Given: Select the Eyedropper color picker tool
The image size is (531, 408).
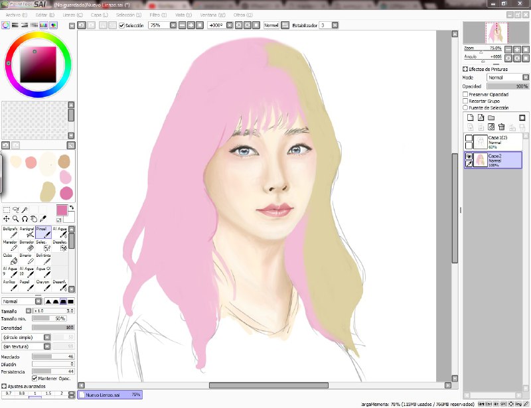Looking at the screenshot, I should 43,219.
